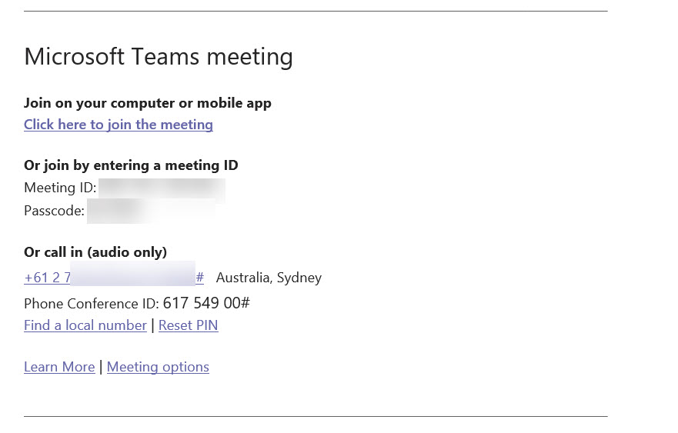Screen dimensions: 678x433
Task: Select the 'Microsoft Teams meeting' heading text
Action: point(159,57)
